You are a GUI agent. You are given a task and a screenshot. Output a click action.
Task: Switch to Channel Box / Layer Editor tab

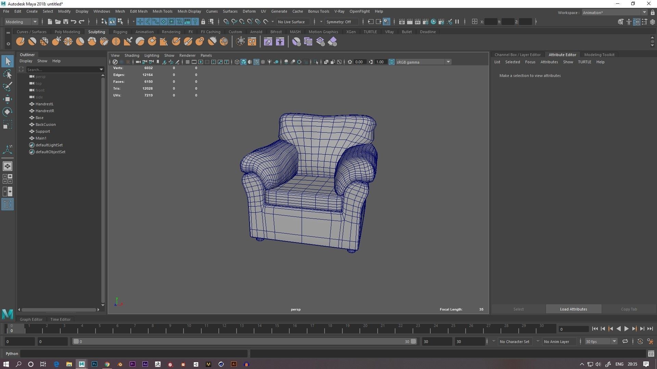click(517, 55)
